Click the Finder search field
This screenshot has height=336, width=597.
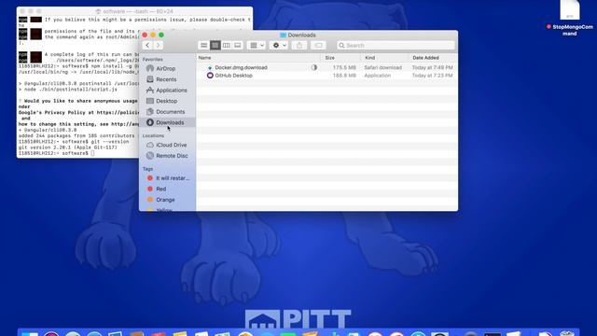(396, 46)
